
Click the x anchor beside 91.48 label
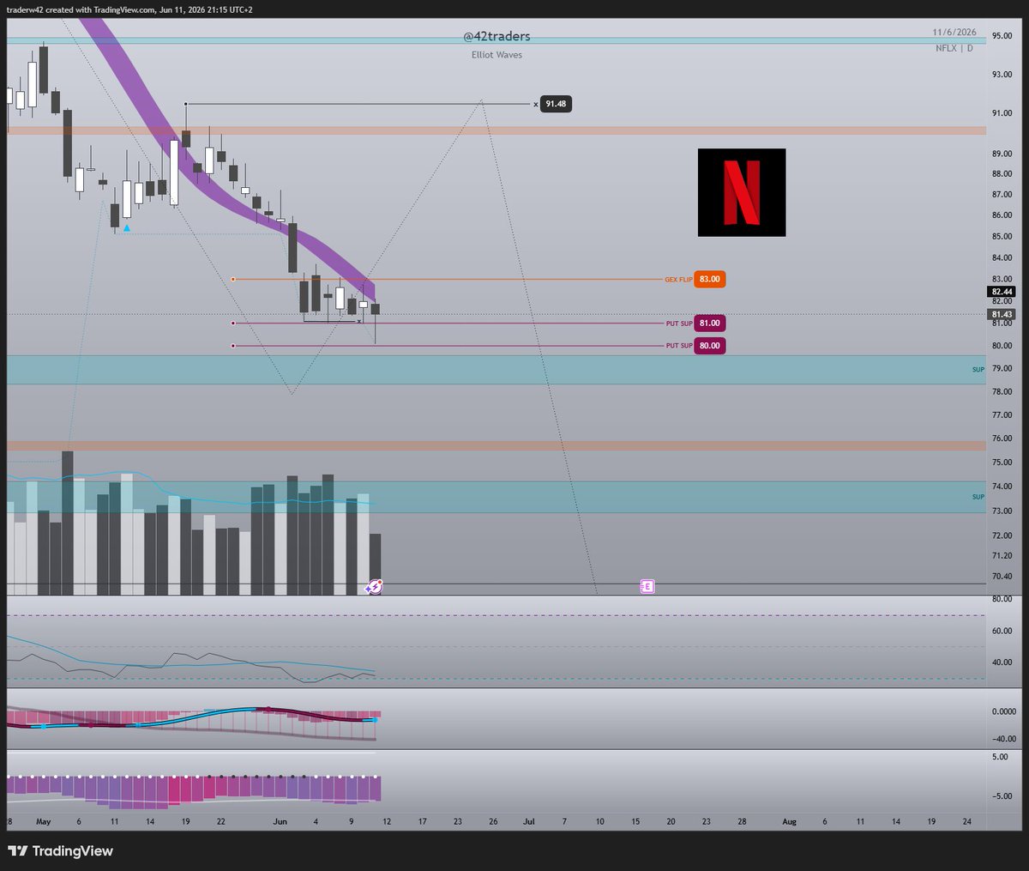pyautogui.click(x=536, y=105)
